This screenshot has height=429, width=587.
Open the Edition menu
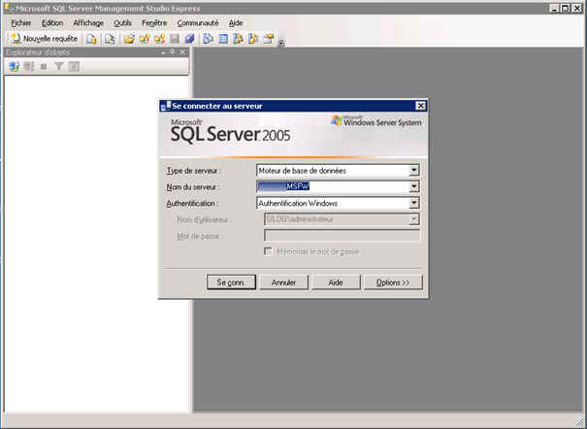coord(52,23)
